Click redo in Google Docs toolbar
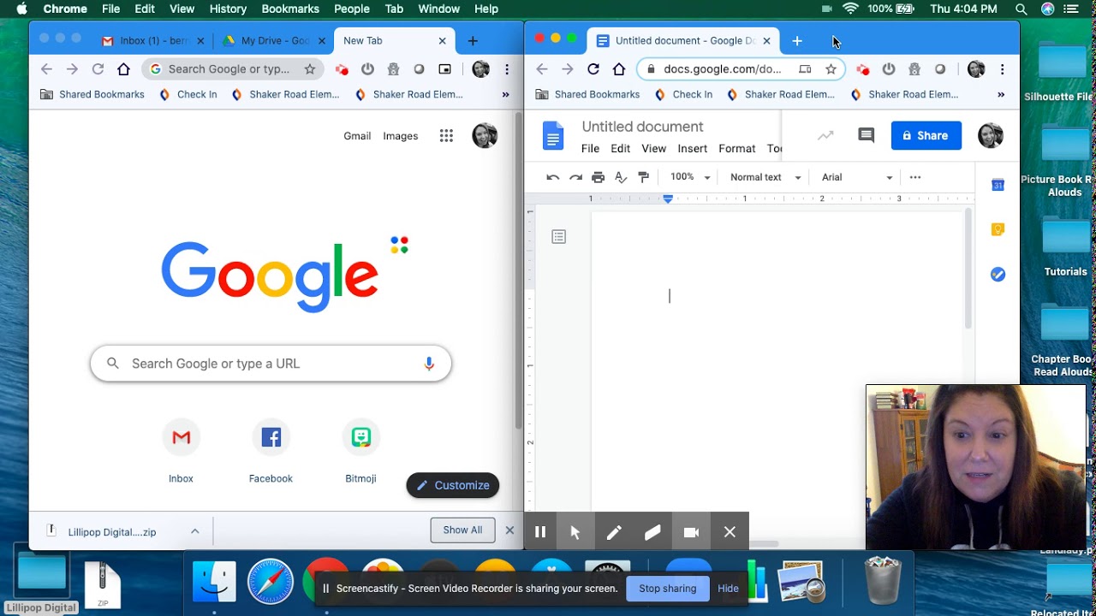Viewport: 1096px width, 616px height. (x=575, y=177)
